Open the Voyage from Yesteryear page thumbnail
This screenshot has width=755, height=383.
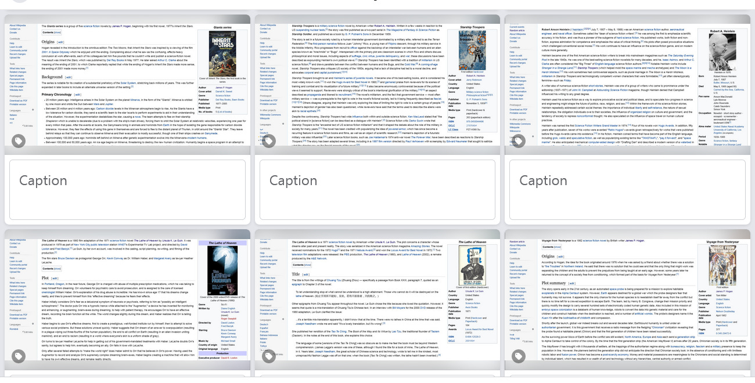tap(627, 299)
